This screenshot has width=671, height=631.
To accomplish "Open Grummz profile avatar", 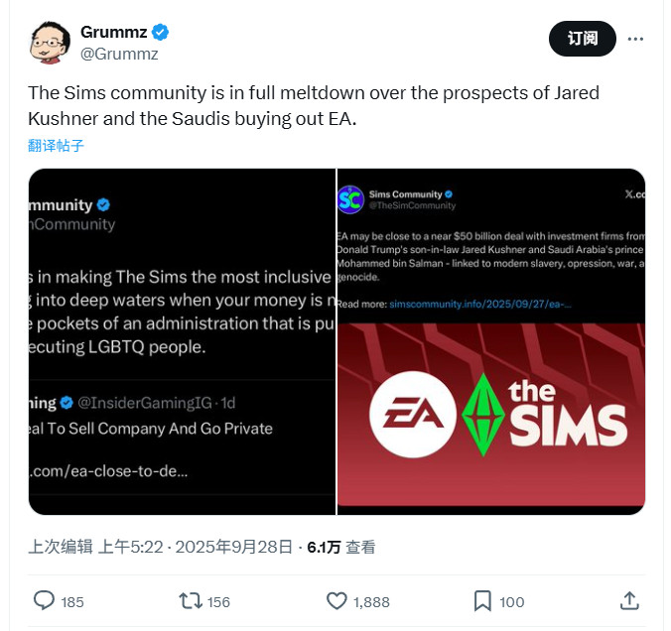I will (x=48, y=43).
